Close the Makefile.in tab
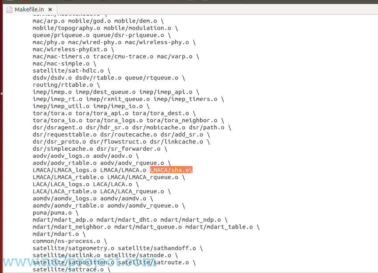This screenshot has width=378, height=273. tap(49, 9)
